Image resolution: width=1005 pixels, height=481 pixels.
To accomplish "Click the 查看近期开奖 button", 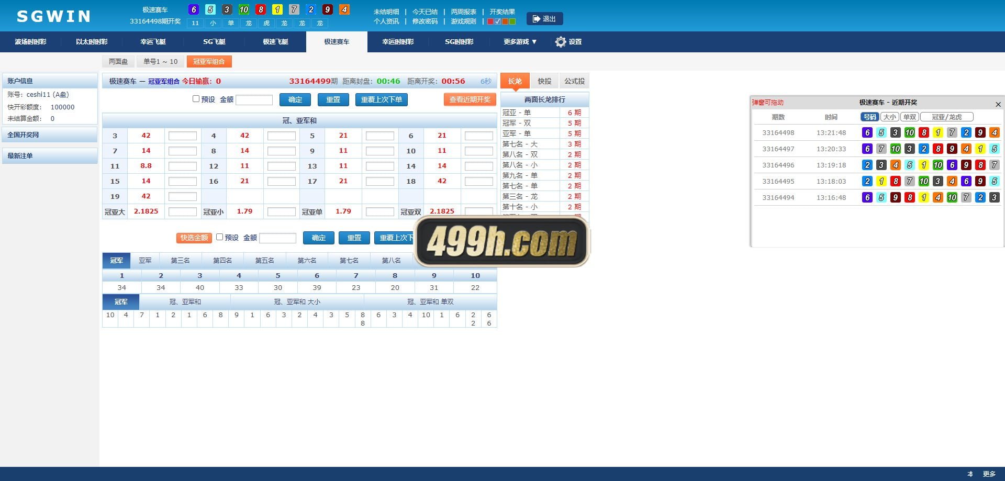I will 470,99.
